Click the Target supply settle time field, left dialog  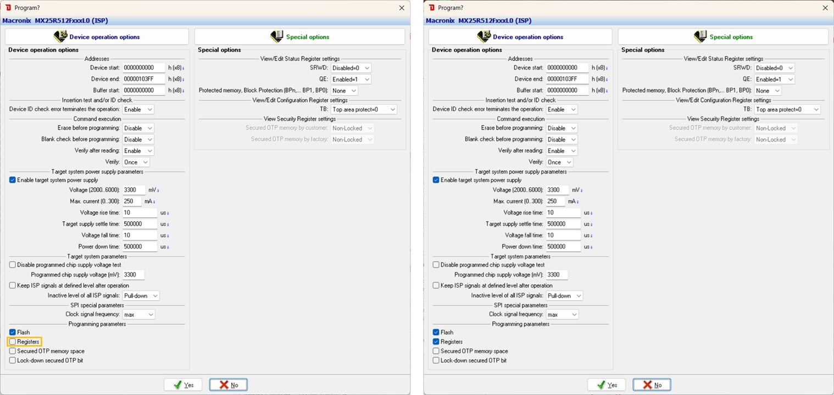140,224
